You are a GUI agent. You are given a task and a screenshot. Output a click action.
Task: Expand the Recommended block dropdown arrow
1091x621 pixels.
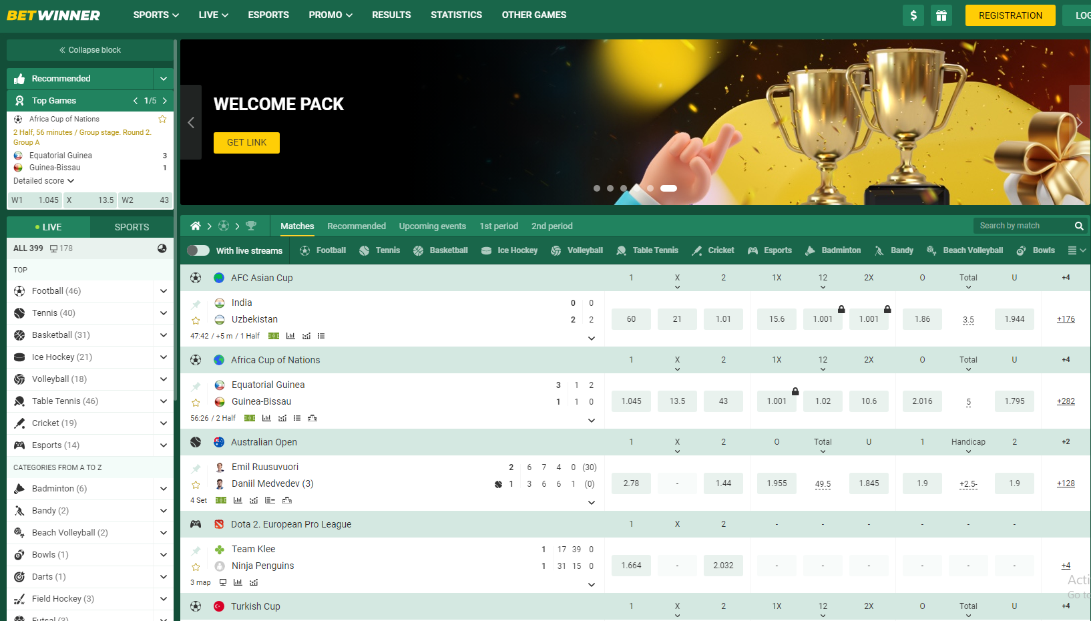[x=164, y=79]
